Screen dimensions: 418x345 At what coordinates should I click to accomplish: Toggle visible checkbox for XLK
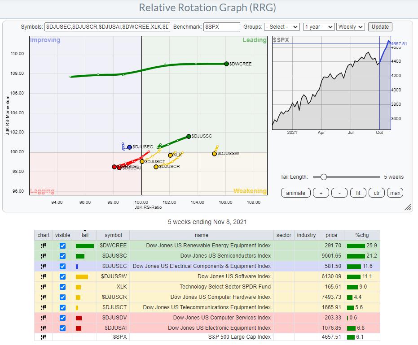pos(62,287)
